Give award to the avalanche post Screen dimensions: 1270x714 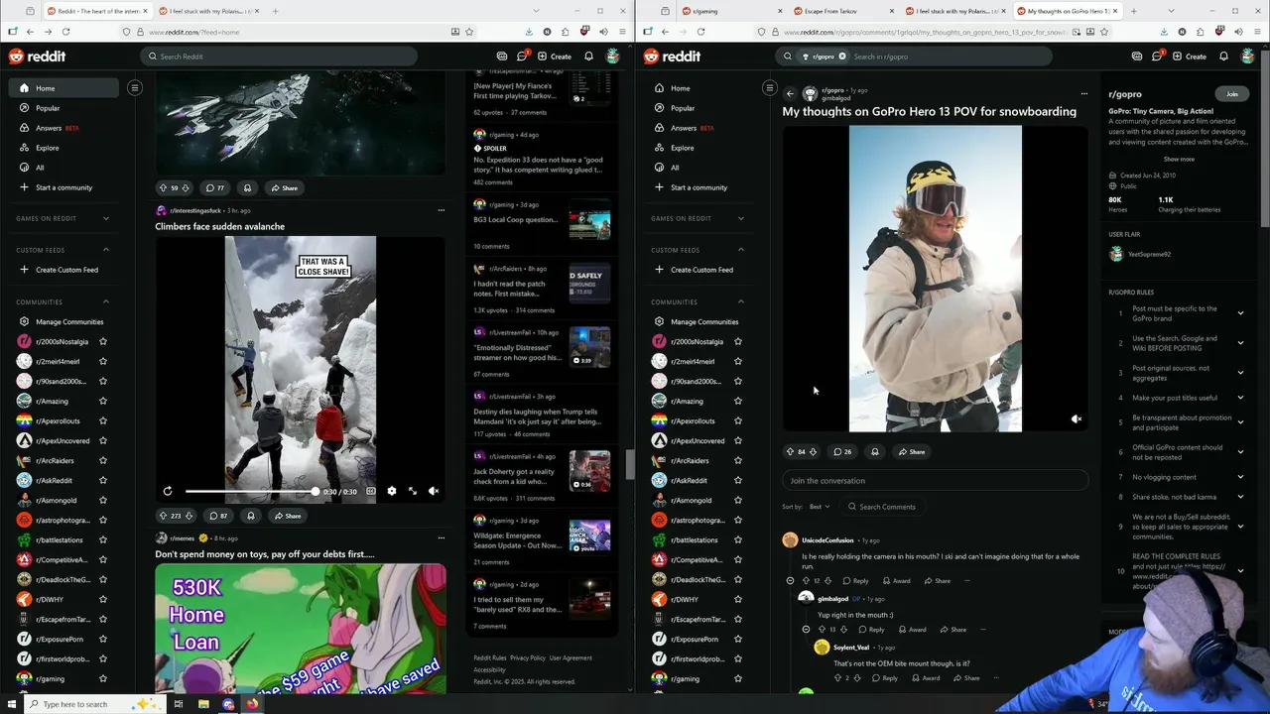tap(251, 516)
